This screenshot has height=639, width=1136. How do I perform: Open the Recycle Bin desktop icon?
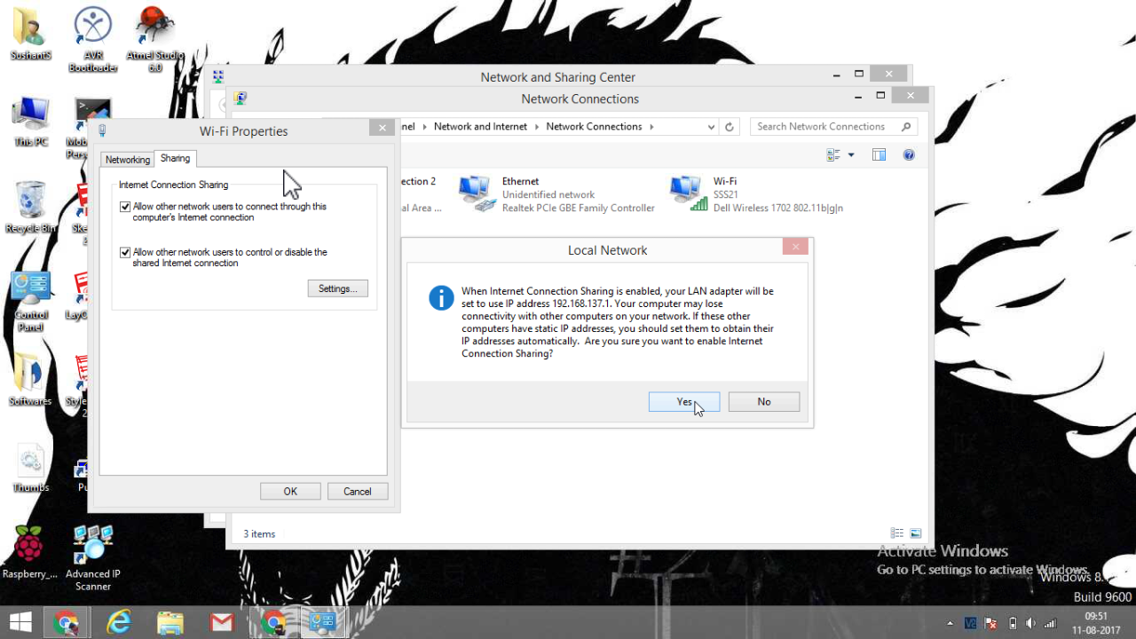coord(31,208)
